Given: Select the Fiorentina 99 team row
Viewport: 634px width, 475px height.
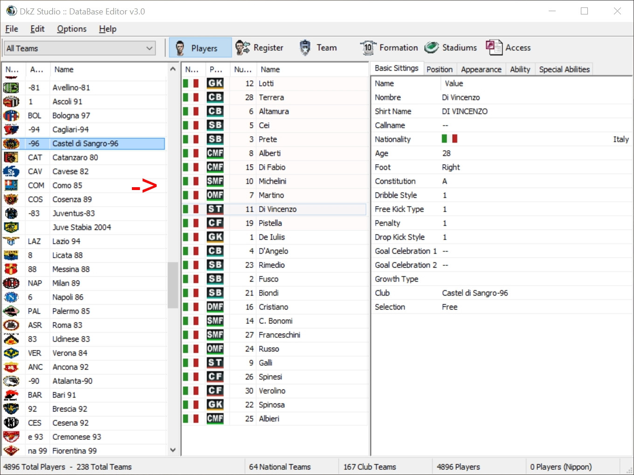Looking at the screenshot, I should click(84, 451).
